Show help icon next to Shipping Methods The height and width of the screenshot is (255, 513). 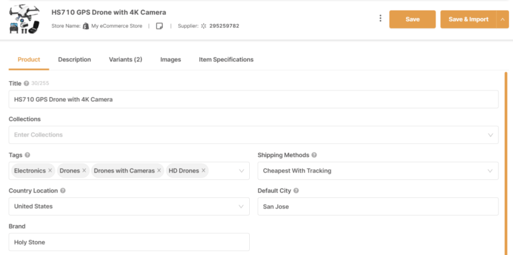pyautogui.click(x=314, y=155)
